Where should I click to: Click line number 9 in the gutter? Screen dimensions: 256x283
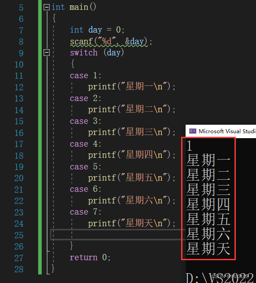[x=21, y=53]
